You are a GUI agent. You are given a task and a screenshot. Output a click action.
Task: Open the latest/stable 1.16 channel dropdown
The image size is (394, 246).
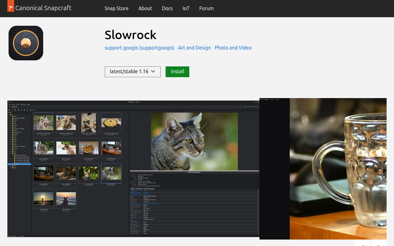point(132,72)
